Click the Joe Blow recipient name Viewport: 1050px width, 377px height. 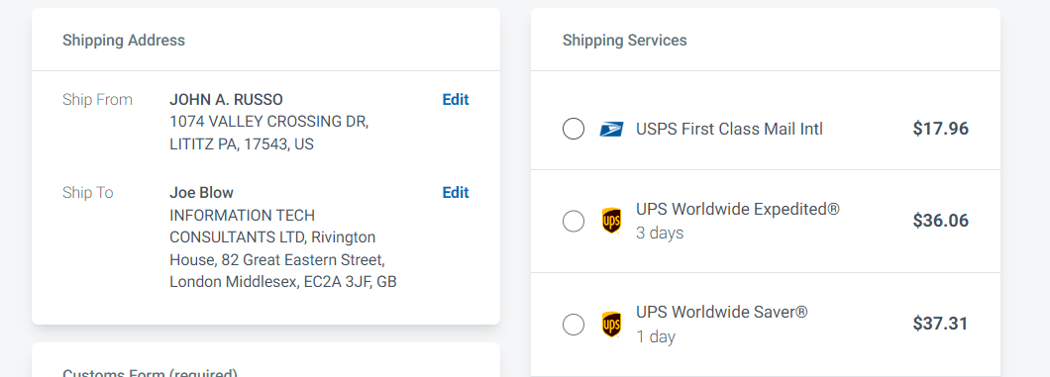(x=201, y=193)
